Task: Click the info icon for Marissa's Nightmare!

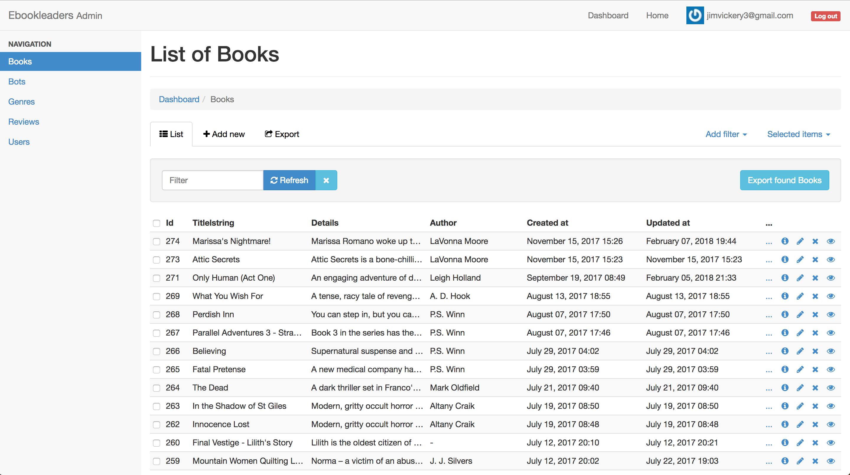Action: (x=785, y=241)
